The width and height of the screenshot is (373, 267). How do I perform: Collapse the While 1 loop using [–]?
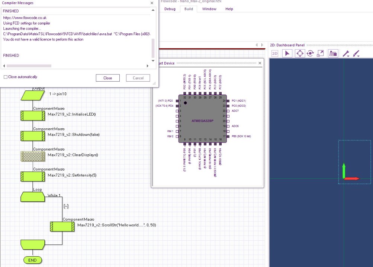tap(66, 206)
